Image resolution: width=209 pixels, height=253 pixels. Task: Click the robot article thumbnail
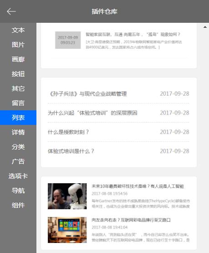tap(67, 196)
